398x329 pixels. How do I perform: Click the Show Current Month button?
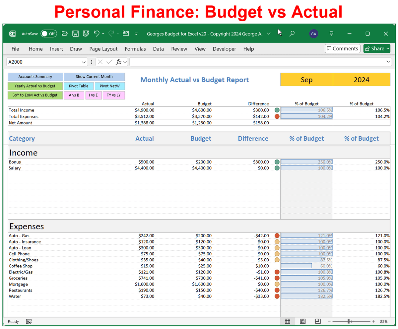(x=94, y=77)
